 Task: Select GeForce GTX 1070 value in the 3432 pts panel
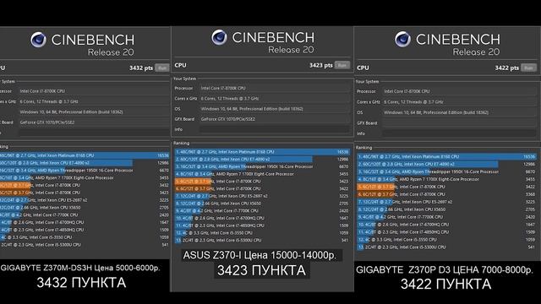pyautogui.click(x=94, y=122)
